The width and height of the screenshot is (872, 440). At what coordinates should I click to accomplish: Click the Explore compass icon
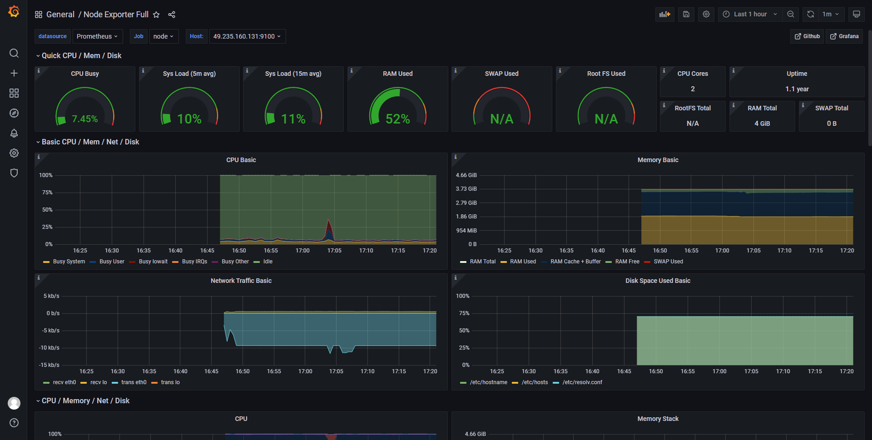point(14,113)
